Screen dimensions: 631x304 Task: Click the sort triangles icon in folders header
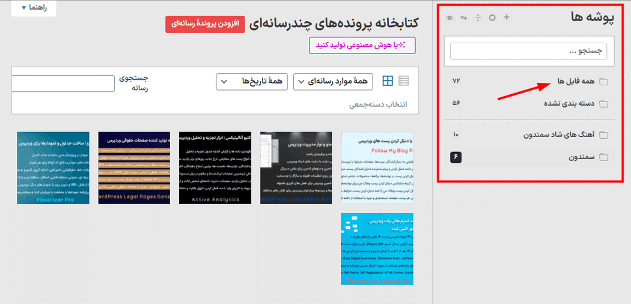point(464,17)
